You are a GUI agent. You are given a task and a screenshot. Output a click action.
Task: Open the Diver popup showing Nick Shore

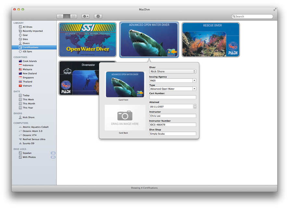coord(172,71)
